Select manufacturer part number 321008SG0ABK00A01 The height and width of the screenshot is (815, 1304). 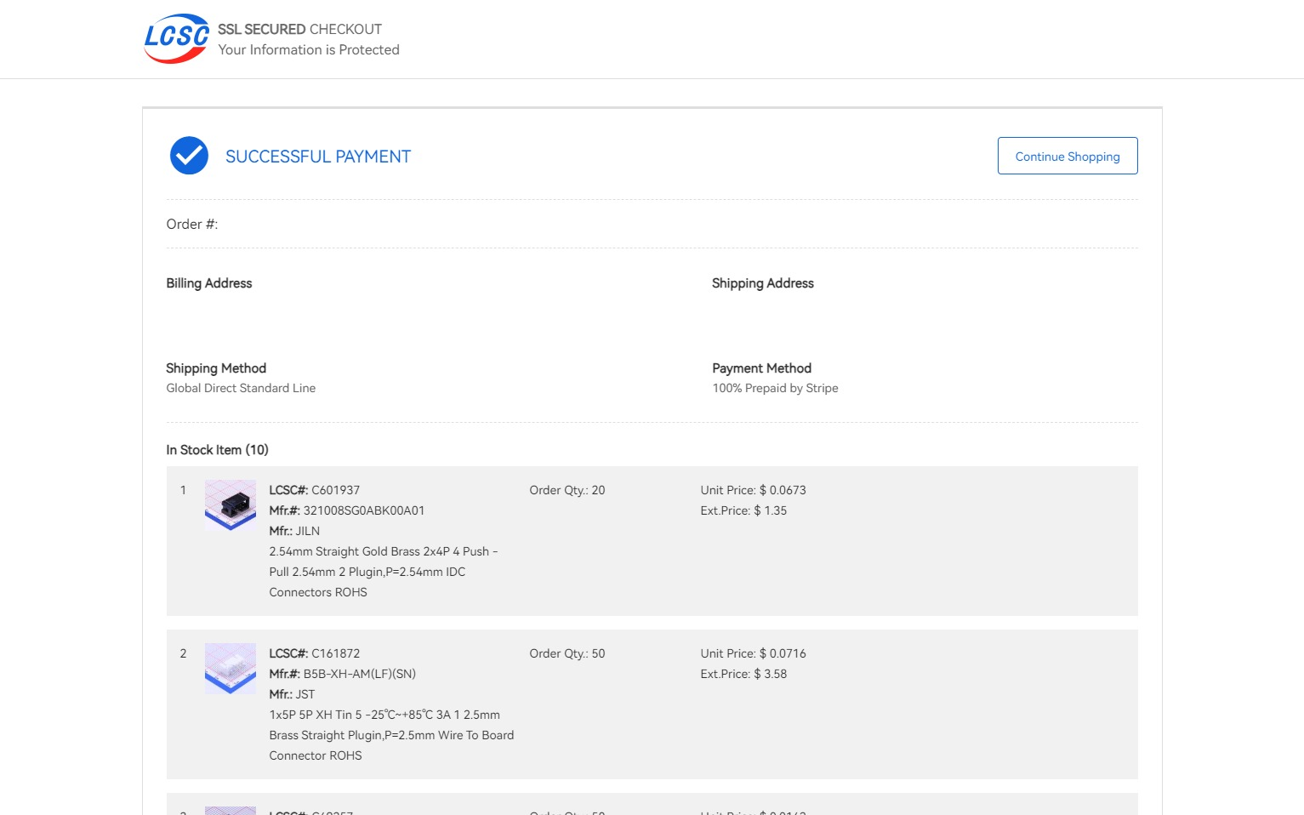pos(363,510)
